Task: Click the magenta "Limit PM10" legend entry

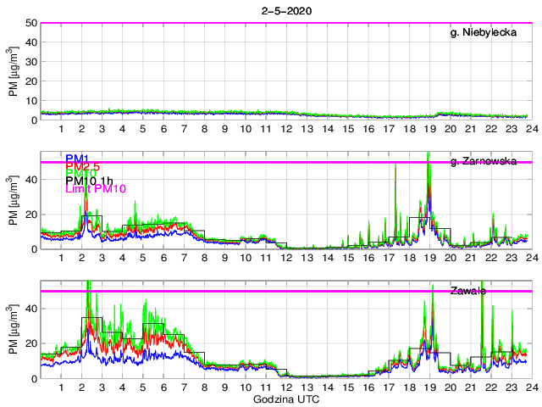Action: click(x=96, y=189)
